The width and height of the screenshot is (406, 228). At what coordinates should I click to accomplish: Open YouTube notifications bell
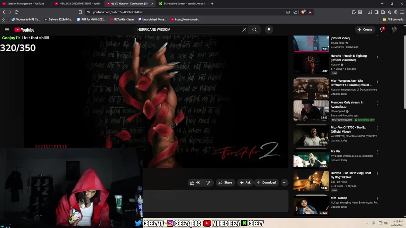click(382, 29)
